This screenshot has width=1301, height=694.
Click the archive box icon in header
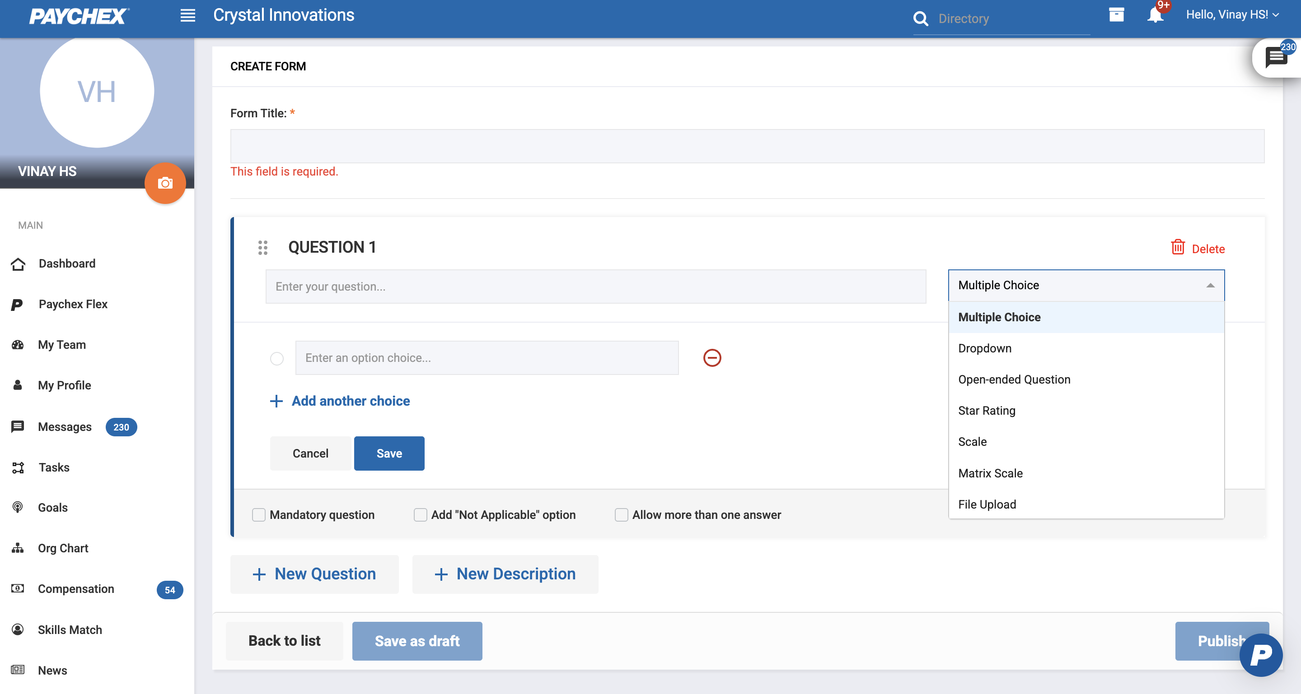pos(1116,14)
